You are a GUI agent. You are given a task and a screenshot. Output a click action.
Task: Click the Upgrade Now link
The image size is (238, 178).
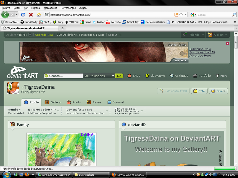44,35
